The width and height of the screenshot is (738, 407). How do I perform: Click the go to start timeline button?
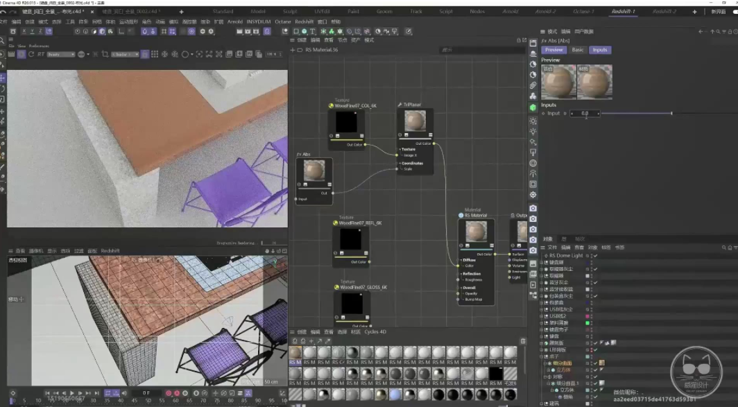[x=47, y=393]
